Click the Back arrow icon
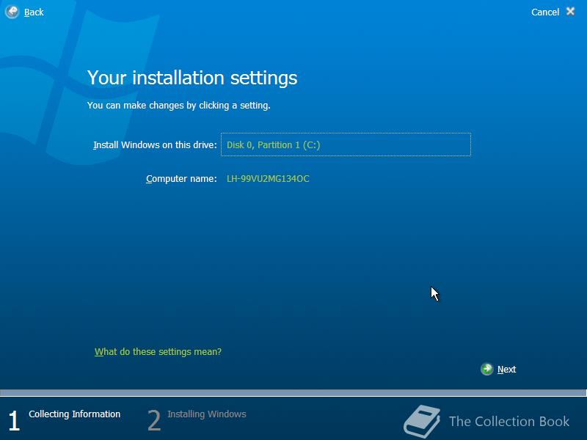This screenshot has width=587, height=440. coord(12,12)
